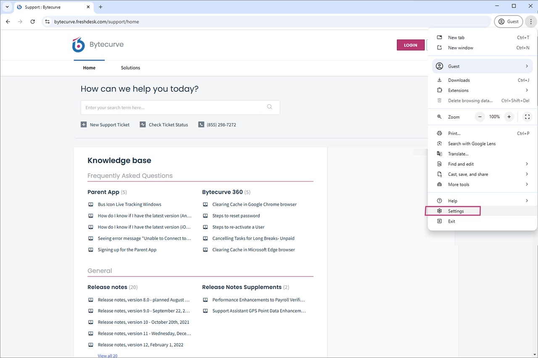Image resolution: width=538 pixels, height=358 pixels.
Task: Expand Find and edit submenu
Action: 483,164
